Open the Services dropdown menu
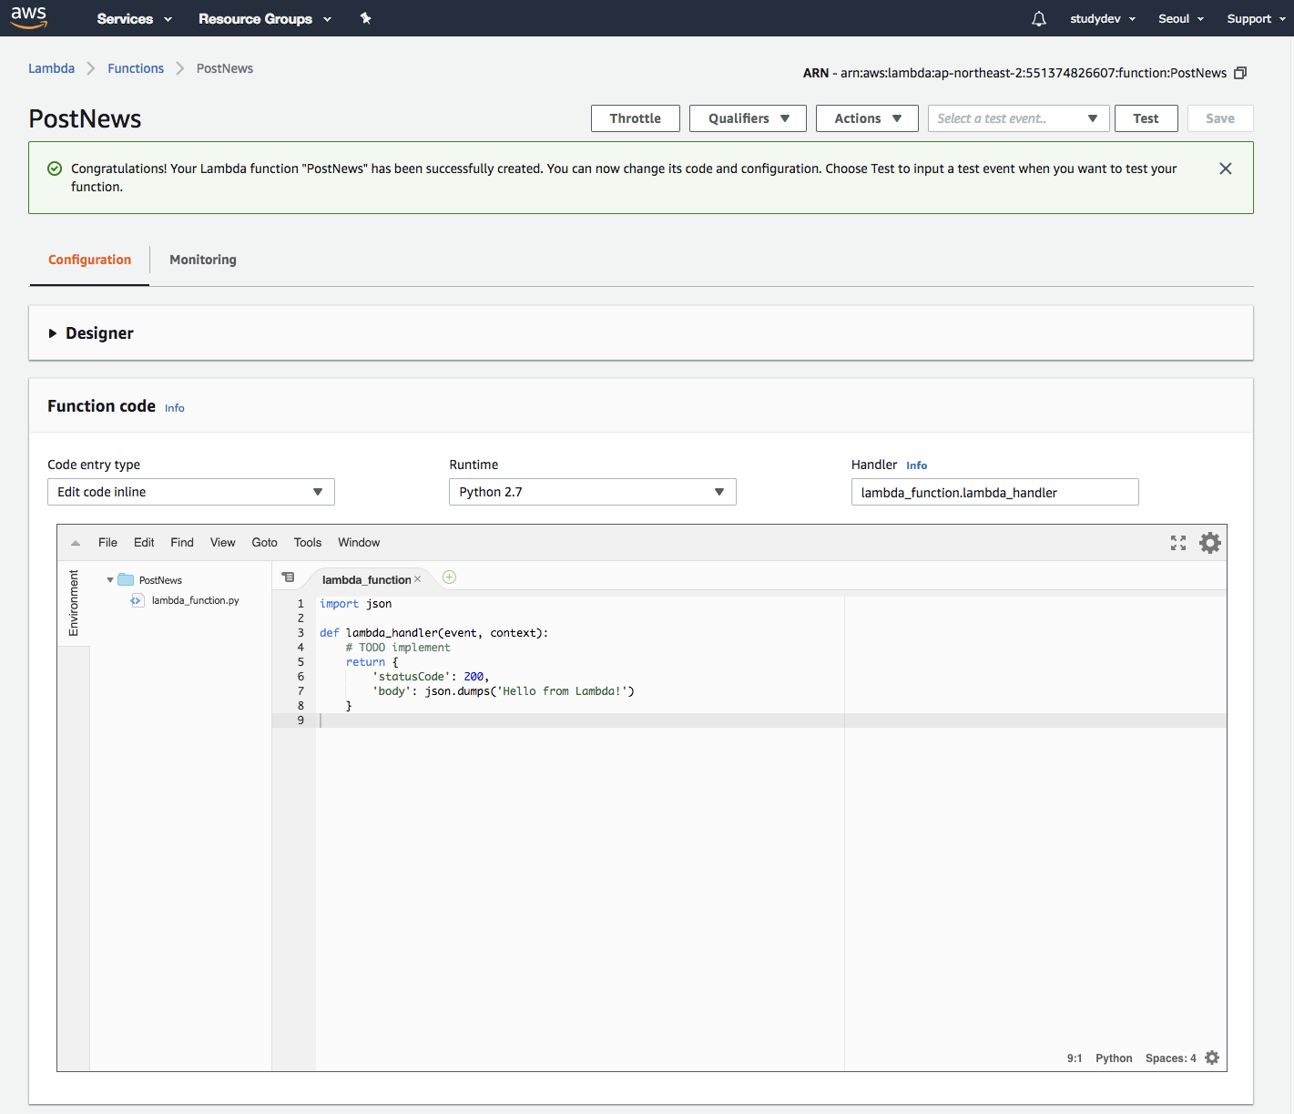The width and height of the screenshot is (1294, 1114). (134, 18)
